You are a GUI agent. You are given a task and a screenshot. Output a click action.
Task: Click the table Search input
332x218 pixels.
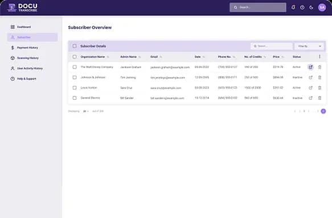click(x=272, y=46)
